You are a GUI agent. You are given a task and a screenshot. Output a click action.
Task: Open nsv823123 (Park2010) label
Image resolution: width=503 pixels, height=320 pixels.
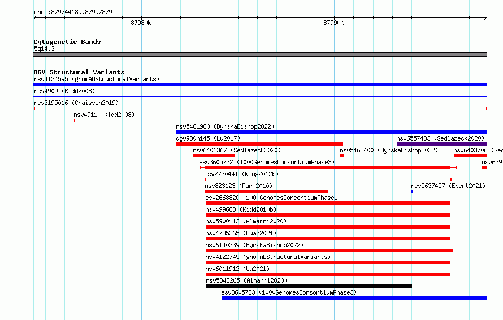(x=239, y=186)
